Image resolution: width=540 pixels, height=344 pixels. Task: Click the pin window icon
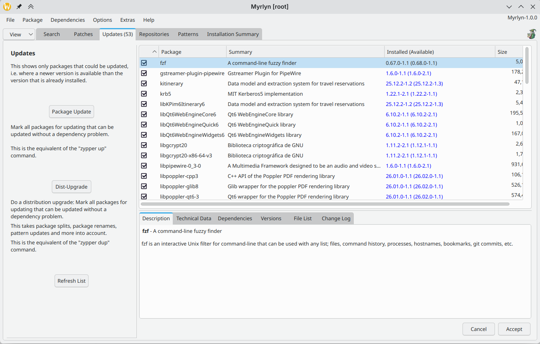(x=19, y=7)
